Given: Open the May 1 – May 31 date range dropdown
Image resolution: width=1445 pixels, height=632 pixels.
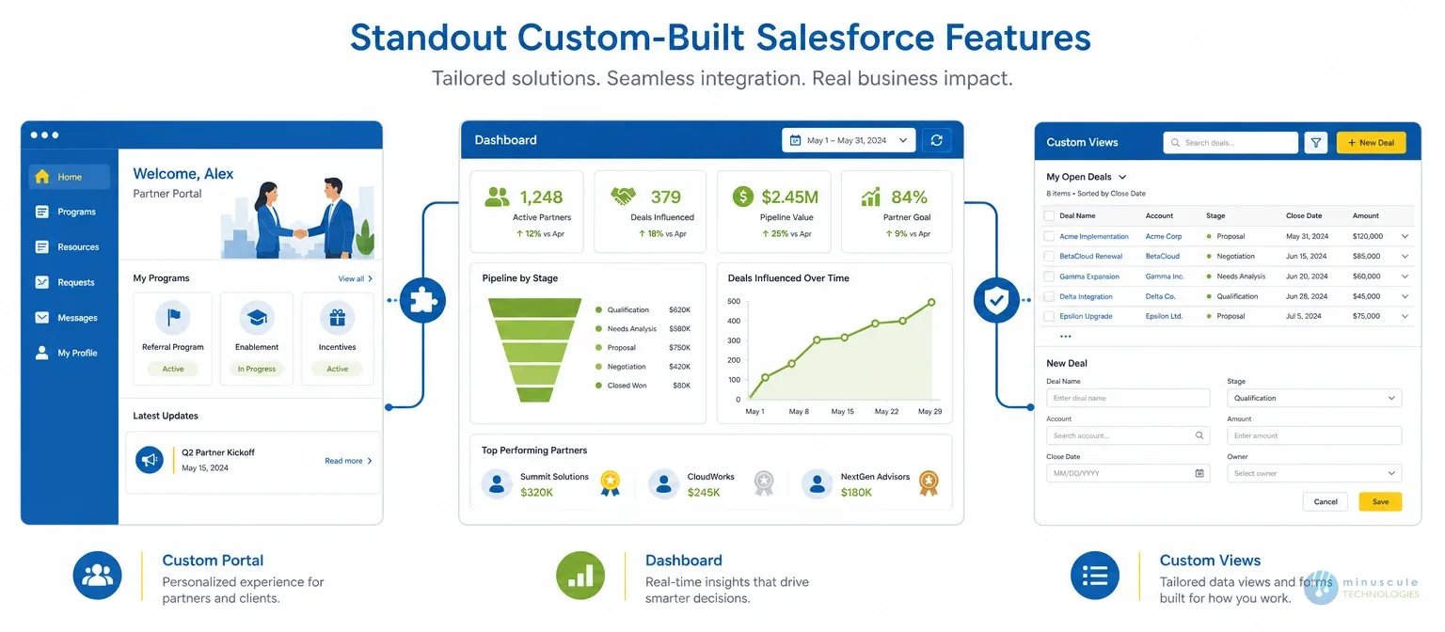Looking at the screenshot, I should click(849, 140).
